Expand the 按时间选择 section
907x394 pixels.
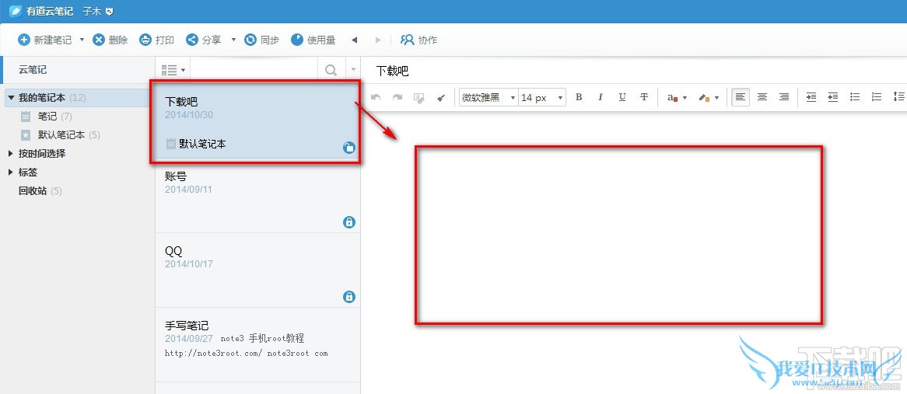pyautogui.click(x=11, y=154)
